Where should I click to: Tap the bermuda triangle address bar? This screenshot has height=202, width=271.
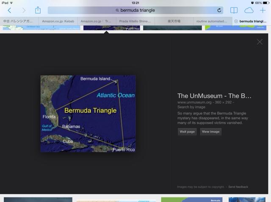(x=135, y=10)
